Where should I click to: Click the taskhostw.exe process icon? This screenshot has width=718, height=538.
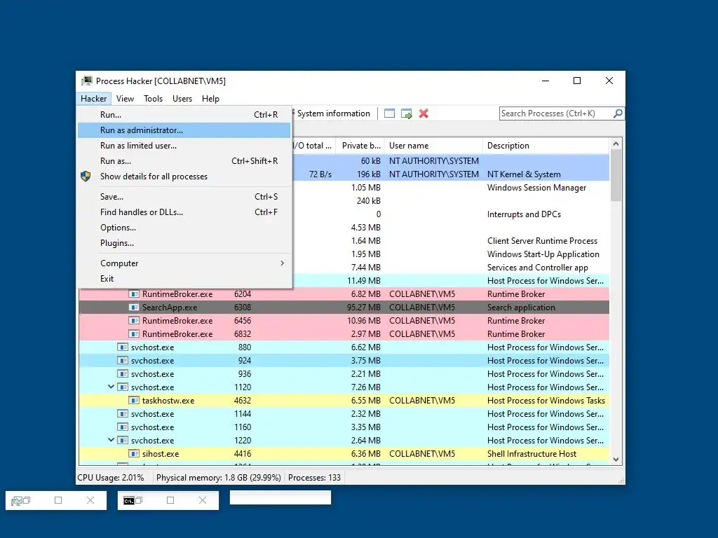pos(134,400)
